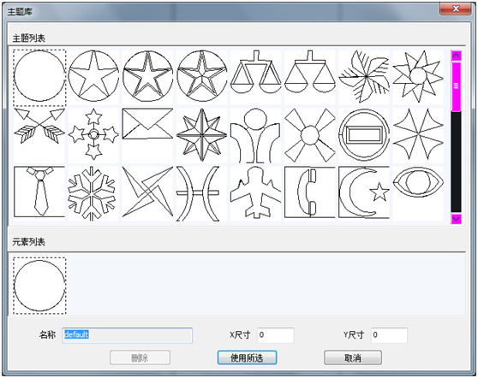
Task: Click the 使用所选 button
Action: tap(247, 357)
